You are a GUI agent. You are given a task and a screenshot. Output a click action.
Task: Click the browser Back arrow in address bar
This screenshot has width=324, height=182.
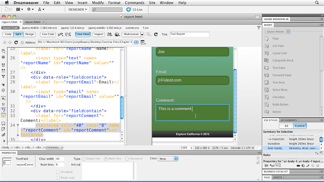pyautogui.click(x=5, y=42)
